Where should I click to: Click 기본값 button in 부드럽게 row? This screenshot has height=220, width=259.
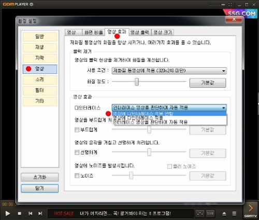tap(208, 130)
